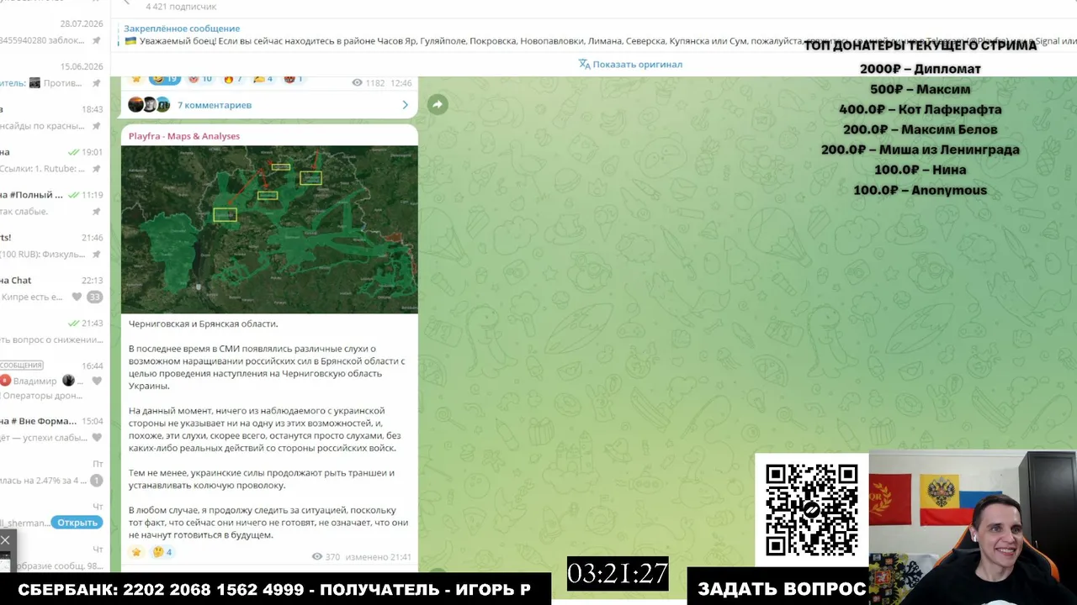Close the small popup with the X icon
This screenshot has height=605, width=1077.
click(x=5, y=540)
